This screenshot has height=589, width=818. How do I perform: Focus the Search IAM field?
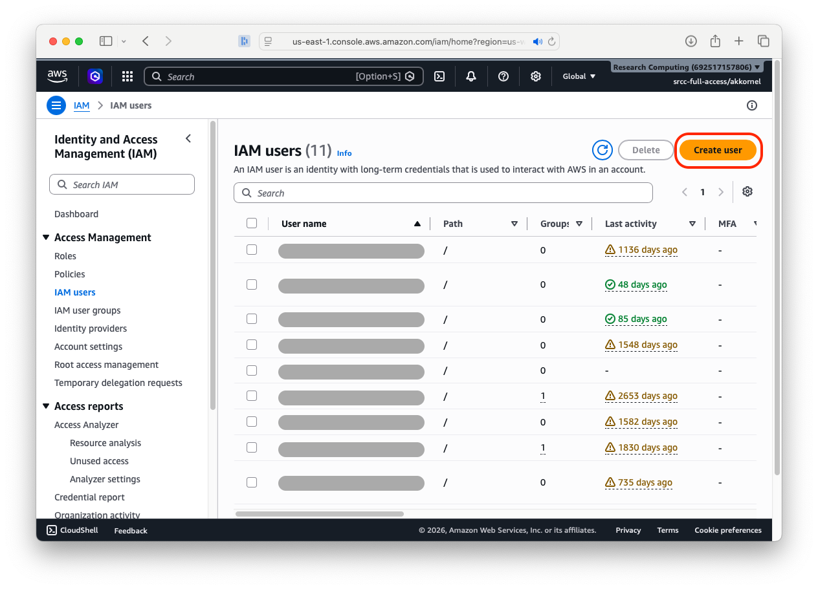point(122,184)
